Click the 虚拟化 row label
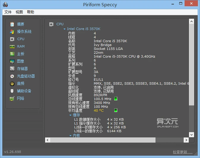 (74, 87)
